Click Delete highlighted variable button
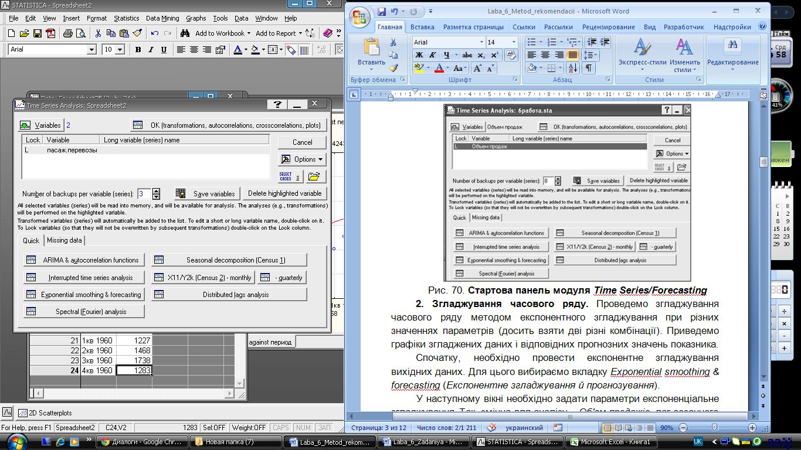The width and height of the screenshot is (801, 450). (284, 193)
